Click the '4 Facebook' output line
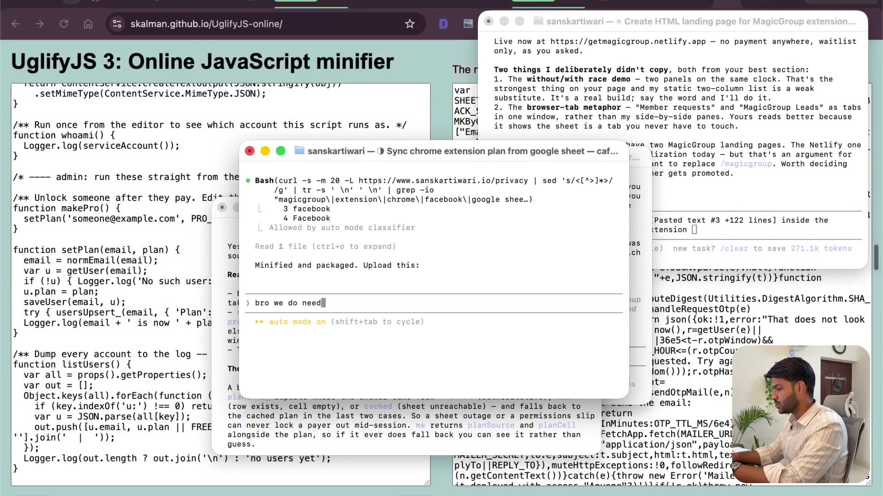Viewport: 883px width, 496px height. [306, 219]
